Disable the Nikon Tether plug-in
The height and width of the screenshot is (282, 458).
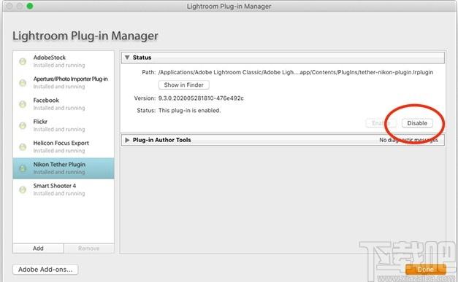pyautogui.click(x=417, y=123)
